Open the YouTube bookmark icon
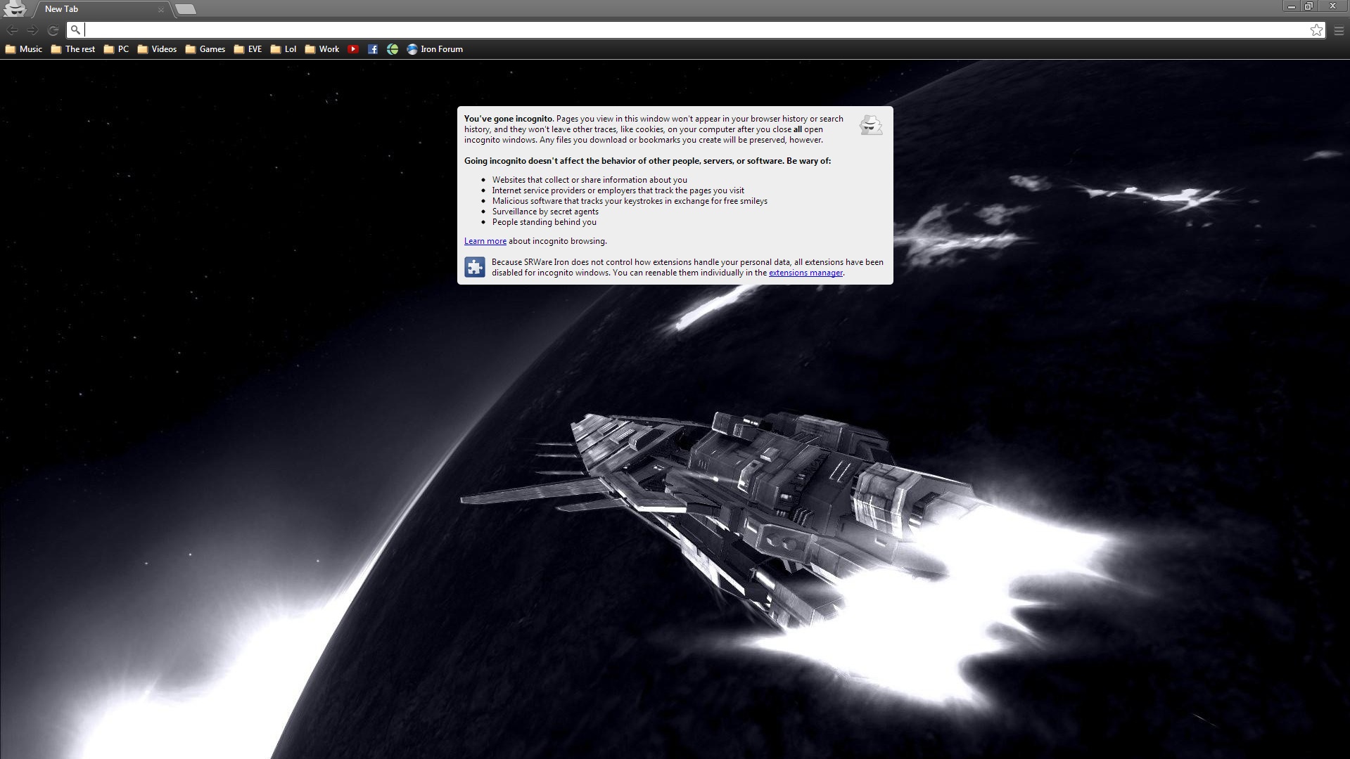 click(x=353, y=49)
